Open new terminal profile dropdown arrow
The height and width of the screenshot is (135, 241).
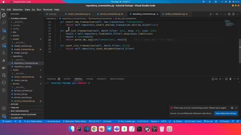click(223, 79)
